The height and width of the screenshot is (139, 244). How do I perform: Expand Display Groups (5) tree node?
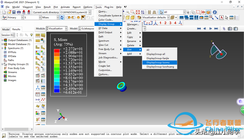coord(2,64)
